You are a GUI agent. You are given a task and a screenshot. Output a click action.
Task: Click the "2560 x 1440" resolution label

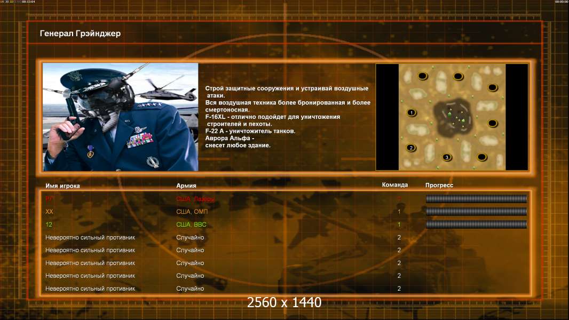pyautogui.click(x=284, y=303)
